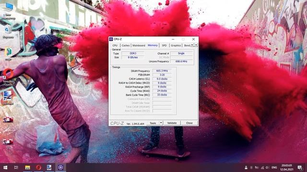
Task: Minimize the CPU-Z window
Action: tap(173, 39)
